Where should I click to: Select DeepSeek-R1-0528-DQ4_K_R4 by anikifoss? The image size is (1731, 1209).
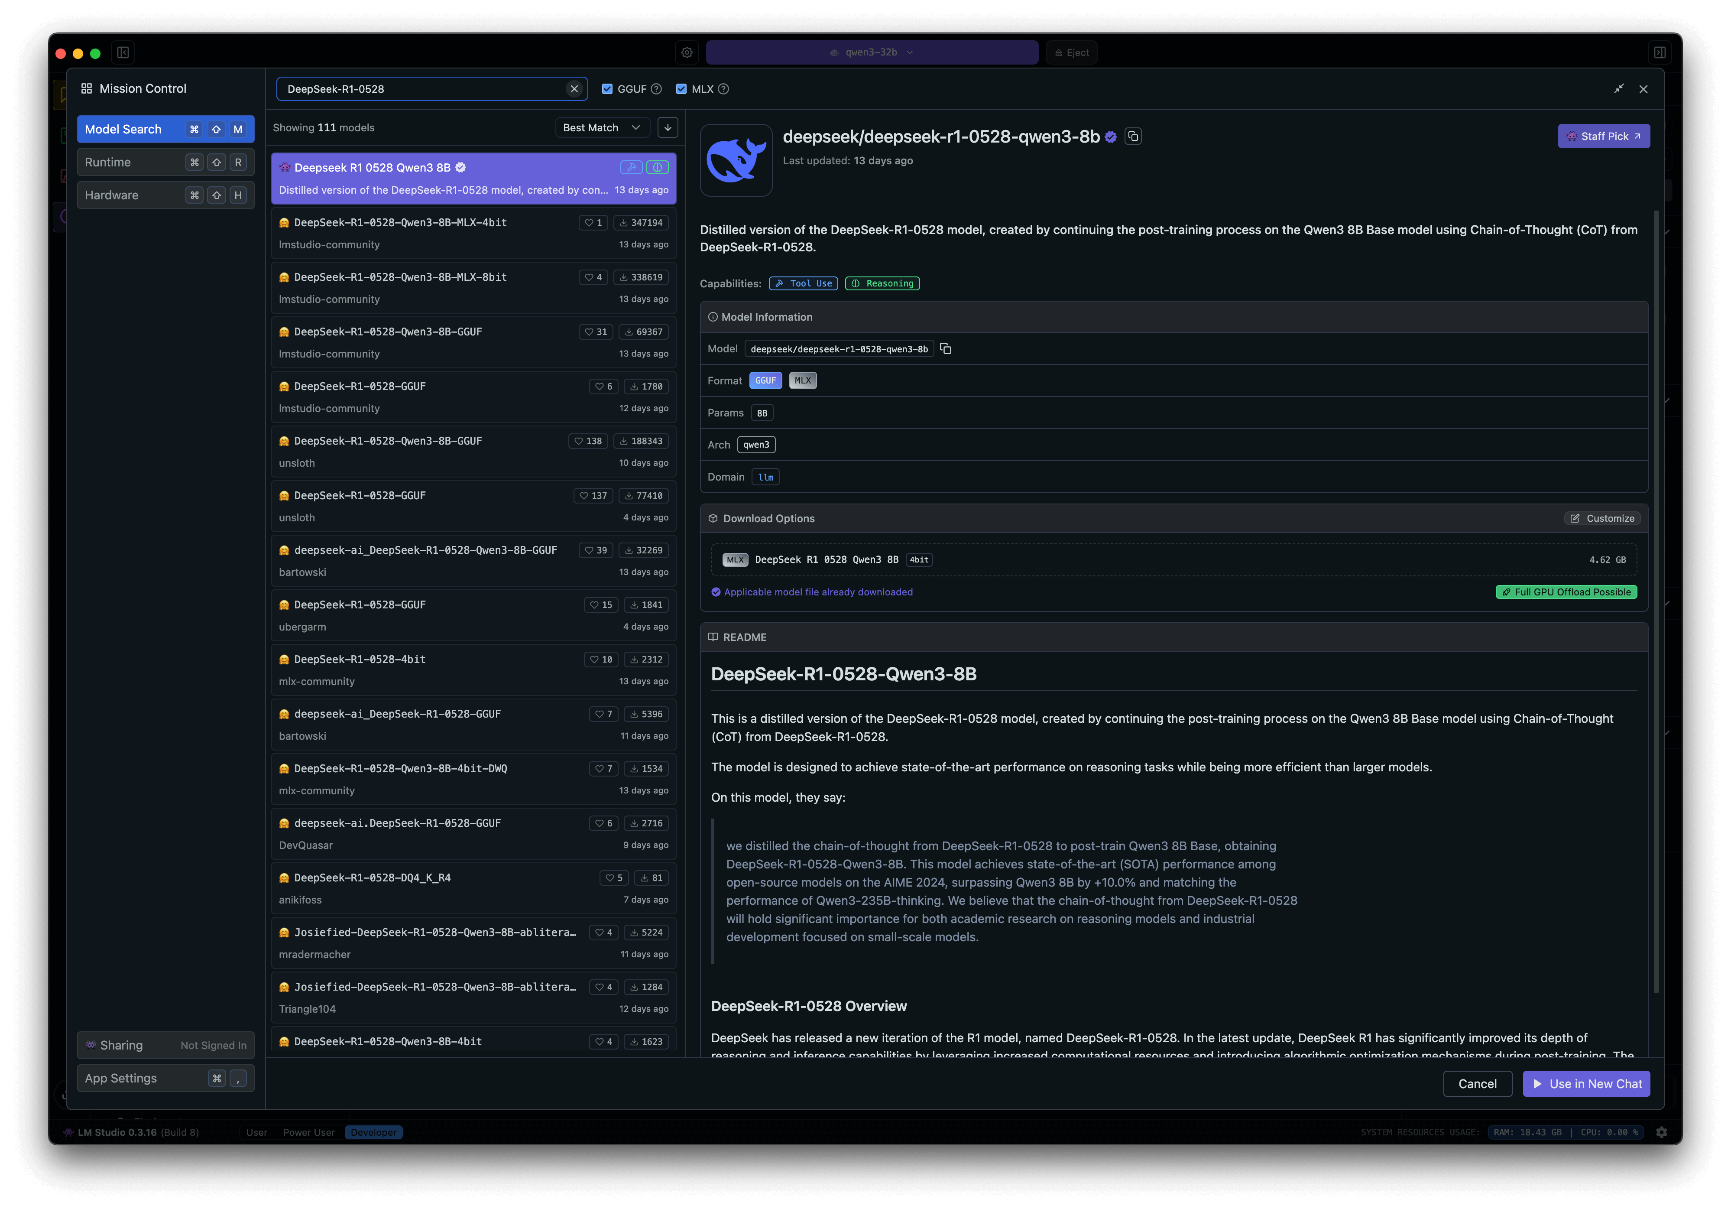click(473, 889)
